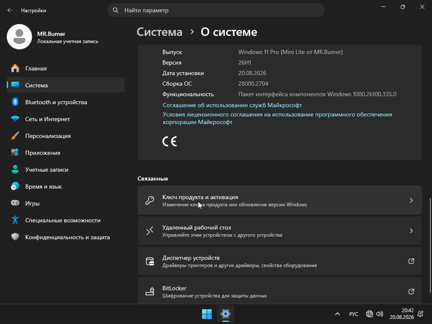Expand Ключ продукта и активация chevron

[x=411, y=200]
